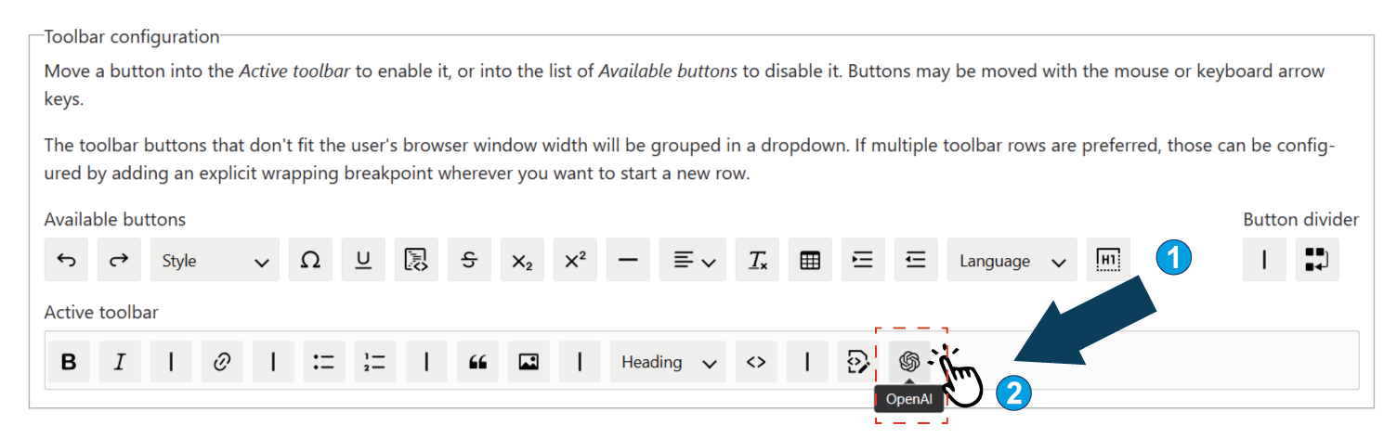Select the divider between Italic and Link

(x=171, y=362)
